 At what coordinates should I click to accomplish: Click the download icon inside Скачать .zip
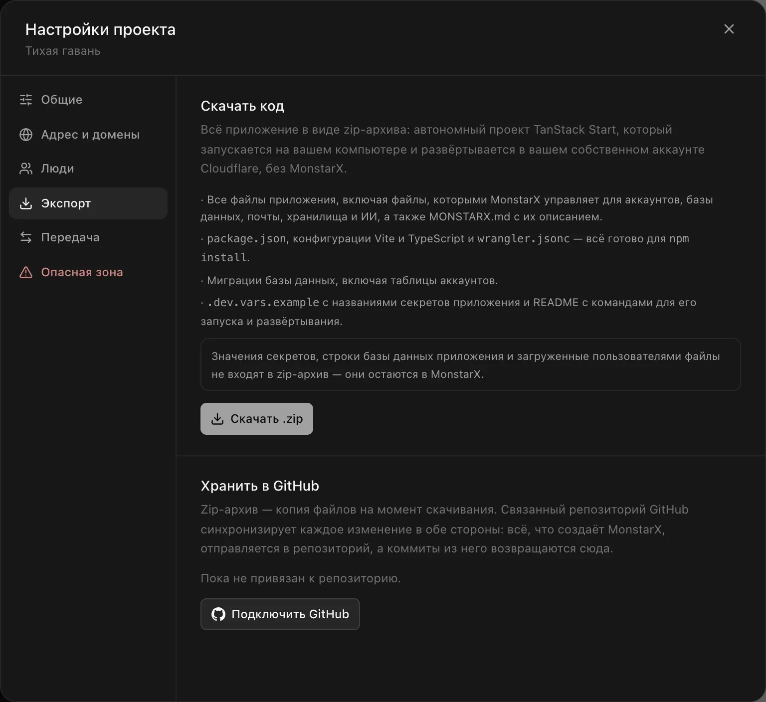tap(217, 419)
